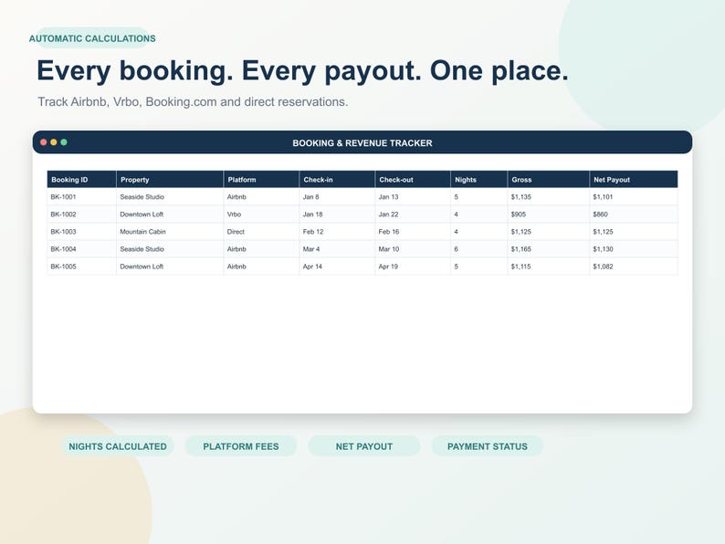Image resolution: width=725 pixels, height=544 pixels.
Task: Click the $1,135 gross cell
Action: click(x=549, y=197)
